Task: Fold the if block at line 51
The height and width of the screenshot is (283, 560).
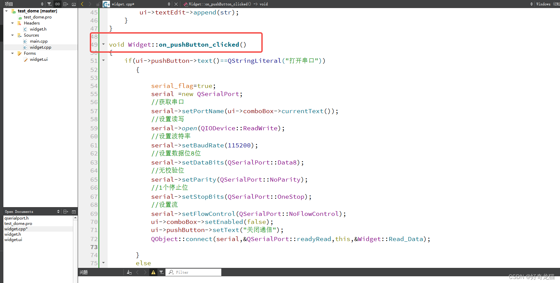Action: 103,60
